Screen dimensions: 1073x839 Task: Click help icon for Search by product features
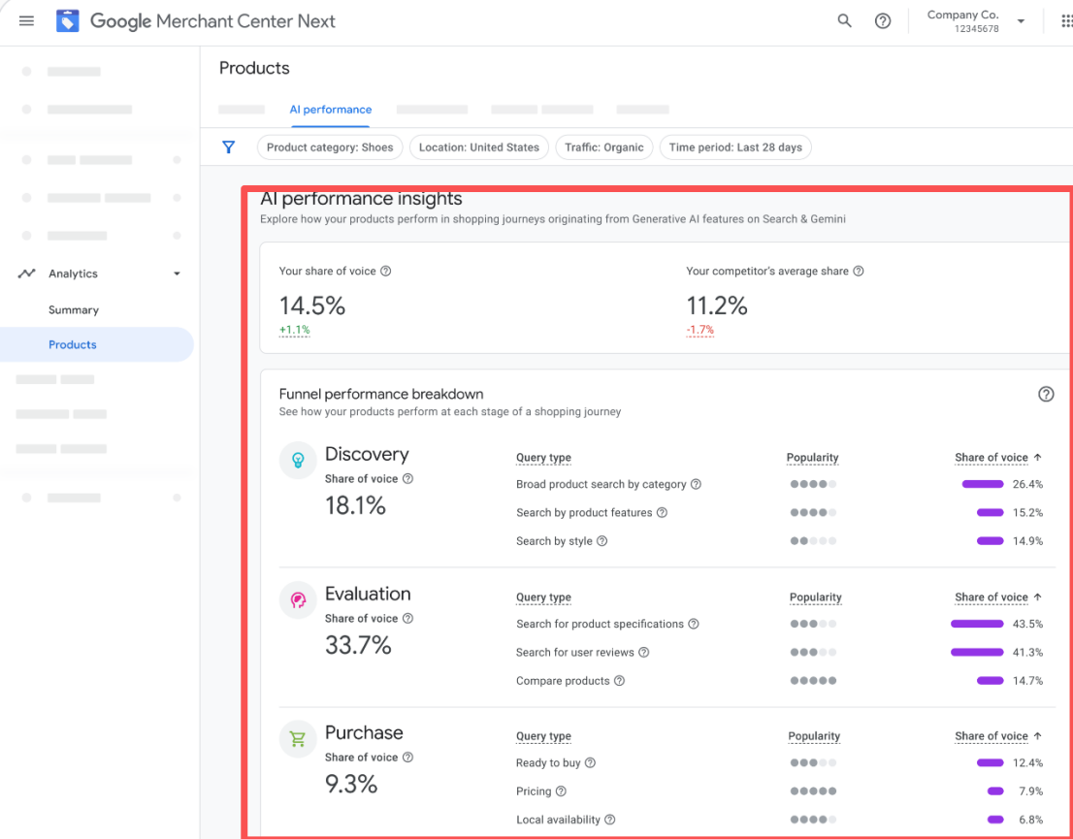(662, 512)
